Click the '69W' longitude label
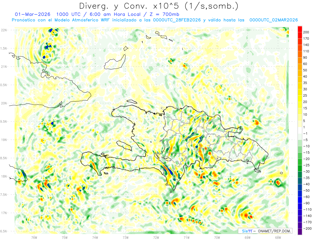This screenshot has height=241, width=312. coord(247,238)
